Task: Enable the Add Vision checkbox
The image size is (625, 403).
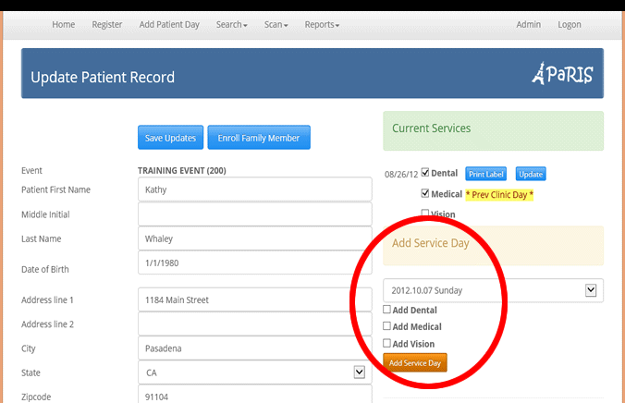Action: click(387, 343)
